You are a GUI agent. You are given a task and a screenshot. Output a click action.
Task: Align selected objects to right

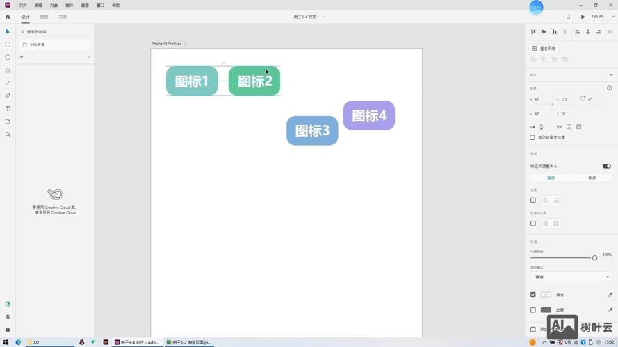tap(599, 31)
